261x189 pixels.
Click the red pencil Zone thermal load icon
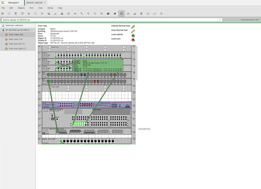coord(133,31)
